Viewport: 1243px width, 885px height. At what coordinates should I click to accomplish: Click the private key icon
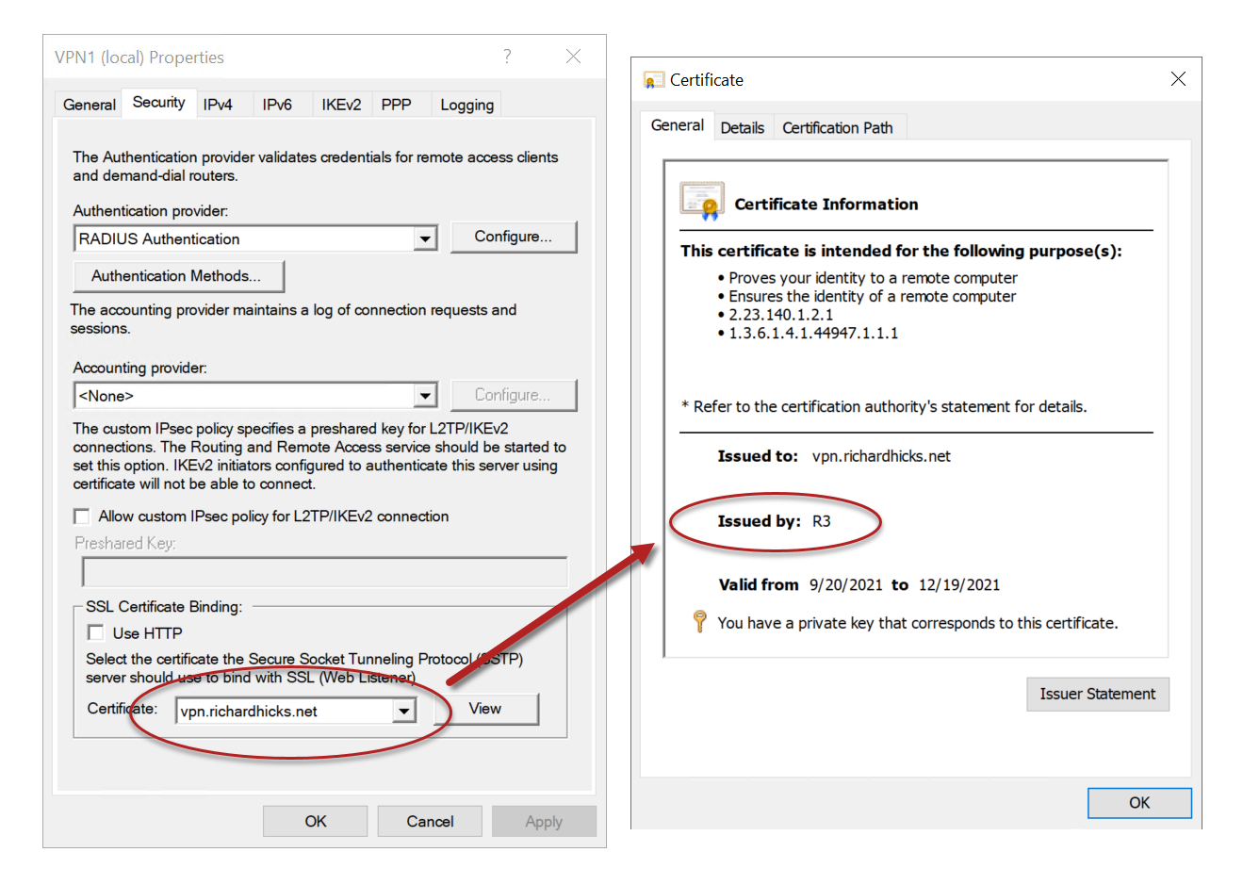[x=699, y=621]
